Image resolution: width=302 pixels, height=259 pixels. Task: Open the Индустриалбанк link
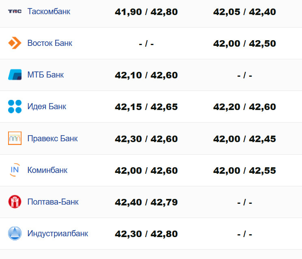58,233
